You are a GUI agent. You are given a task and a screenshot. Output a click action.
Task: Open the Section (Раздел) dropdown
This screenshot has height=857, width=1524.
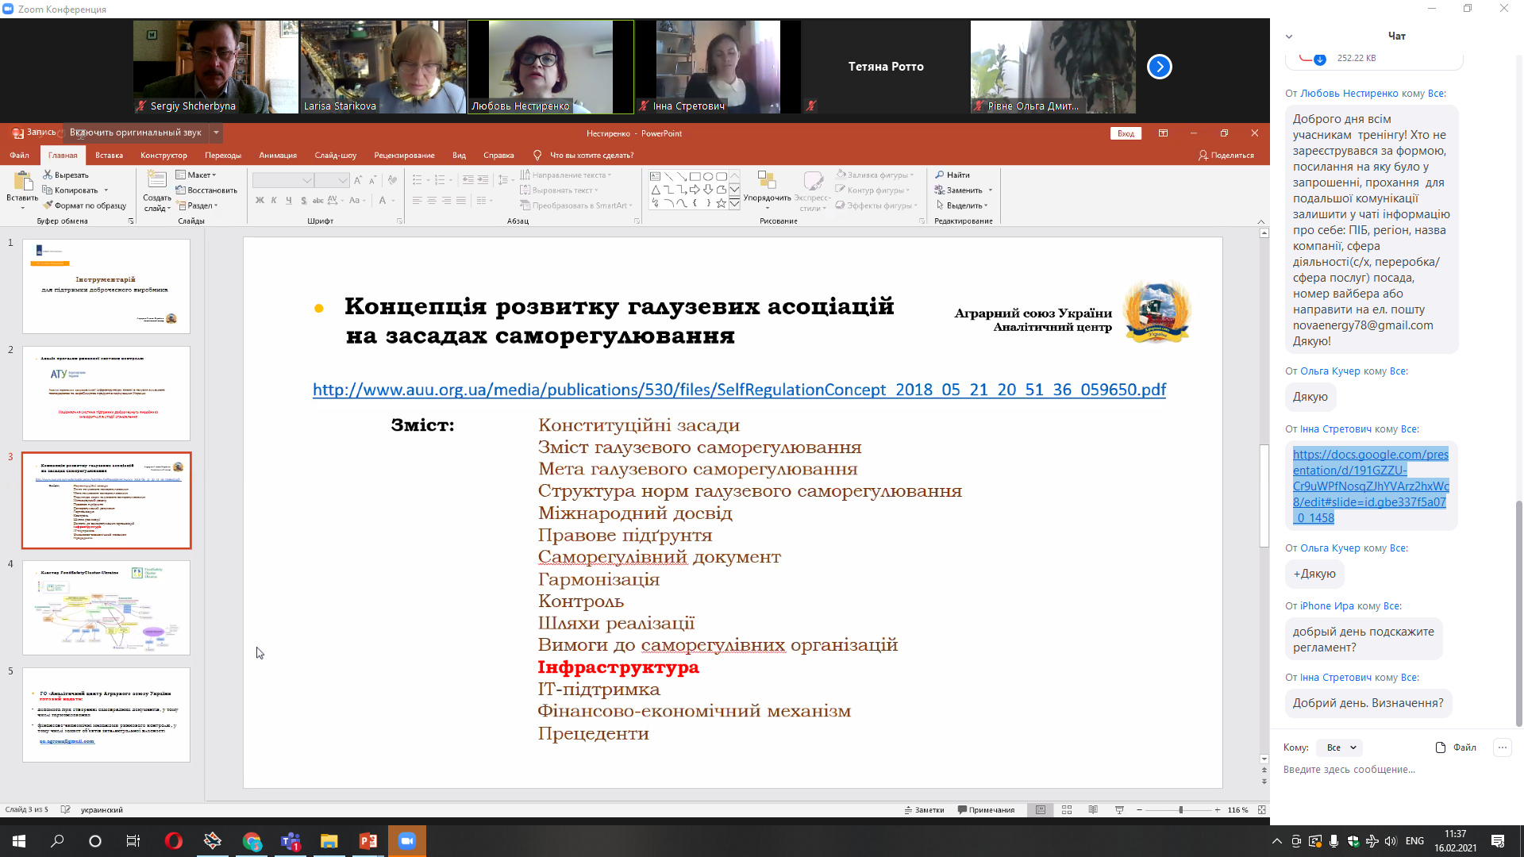[197, 206]
